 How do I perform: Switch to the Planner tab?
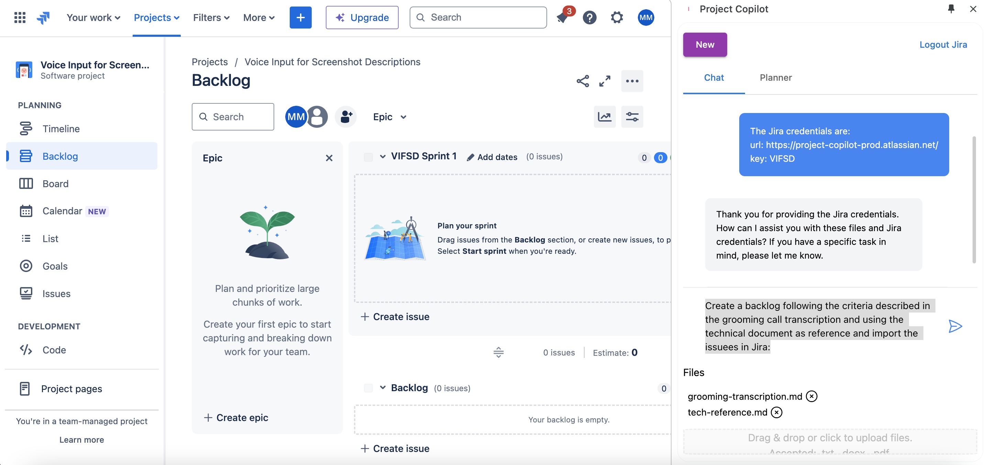(776, 77)
